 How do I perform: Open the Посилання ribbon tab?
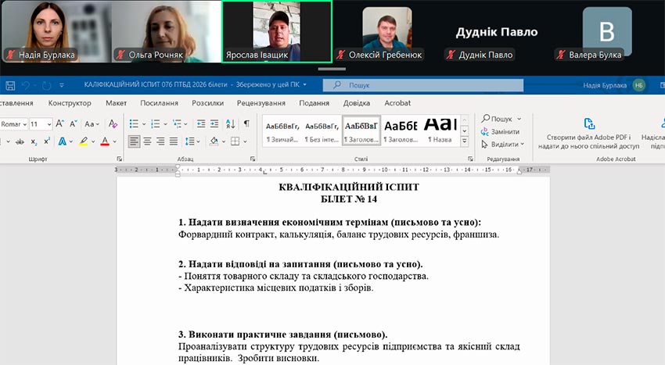[159, 103]
